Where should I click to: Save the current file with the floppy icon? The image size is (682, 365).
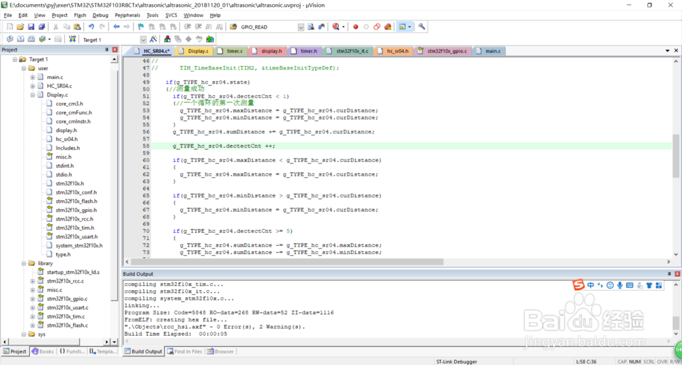31,27
